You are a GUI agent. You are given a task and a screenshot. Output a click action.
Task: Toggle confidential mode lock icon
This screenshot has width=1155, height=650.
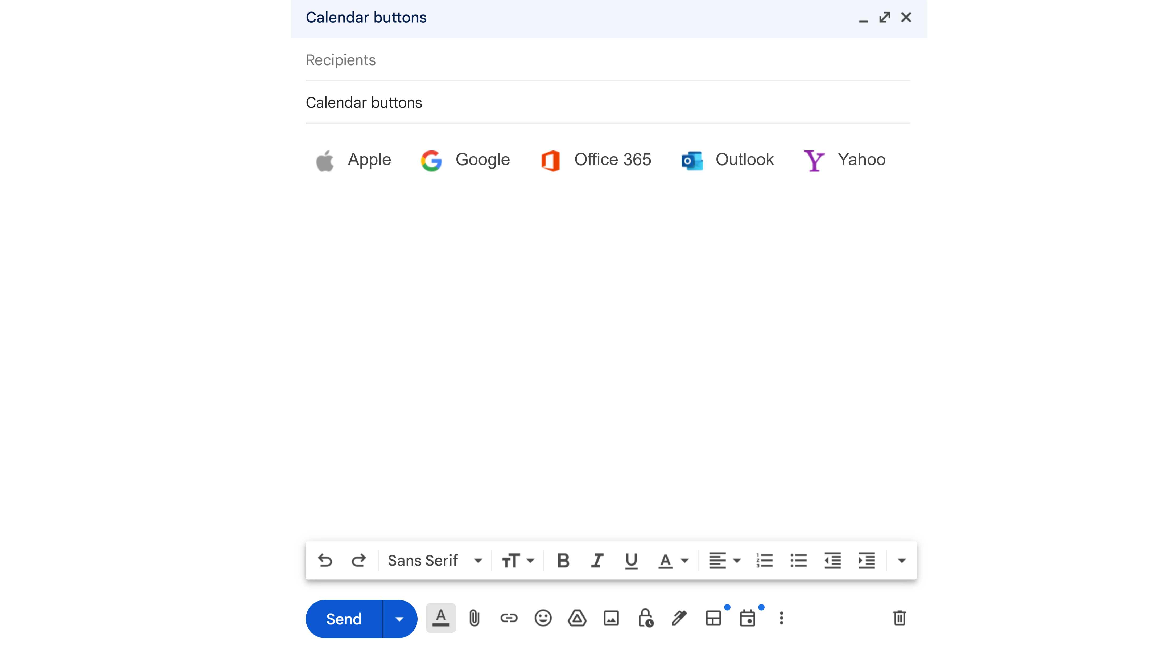pos(645,618)
